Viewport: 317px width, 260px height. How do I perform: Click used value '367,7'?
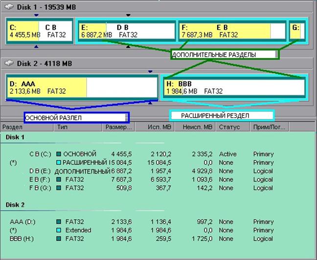(x=163, y=188)
